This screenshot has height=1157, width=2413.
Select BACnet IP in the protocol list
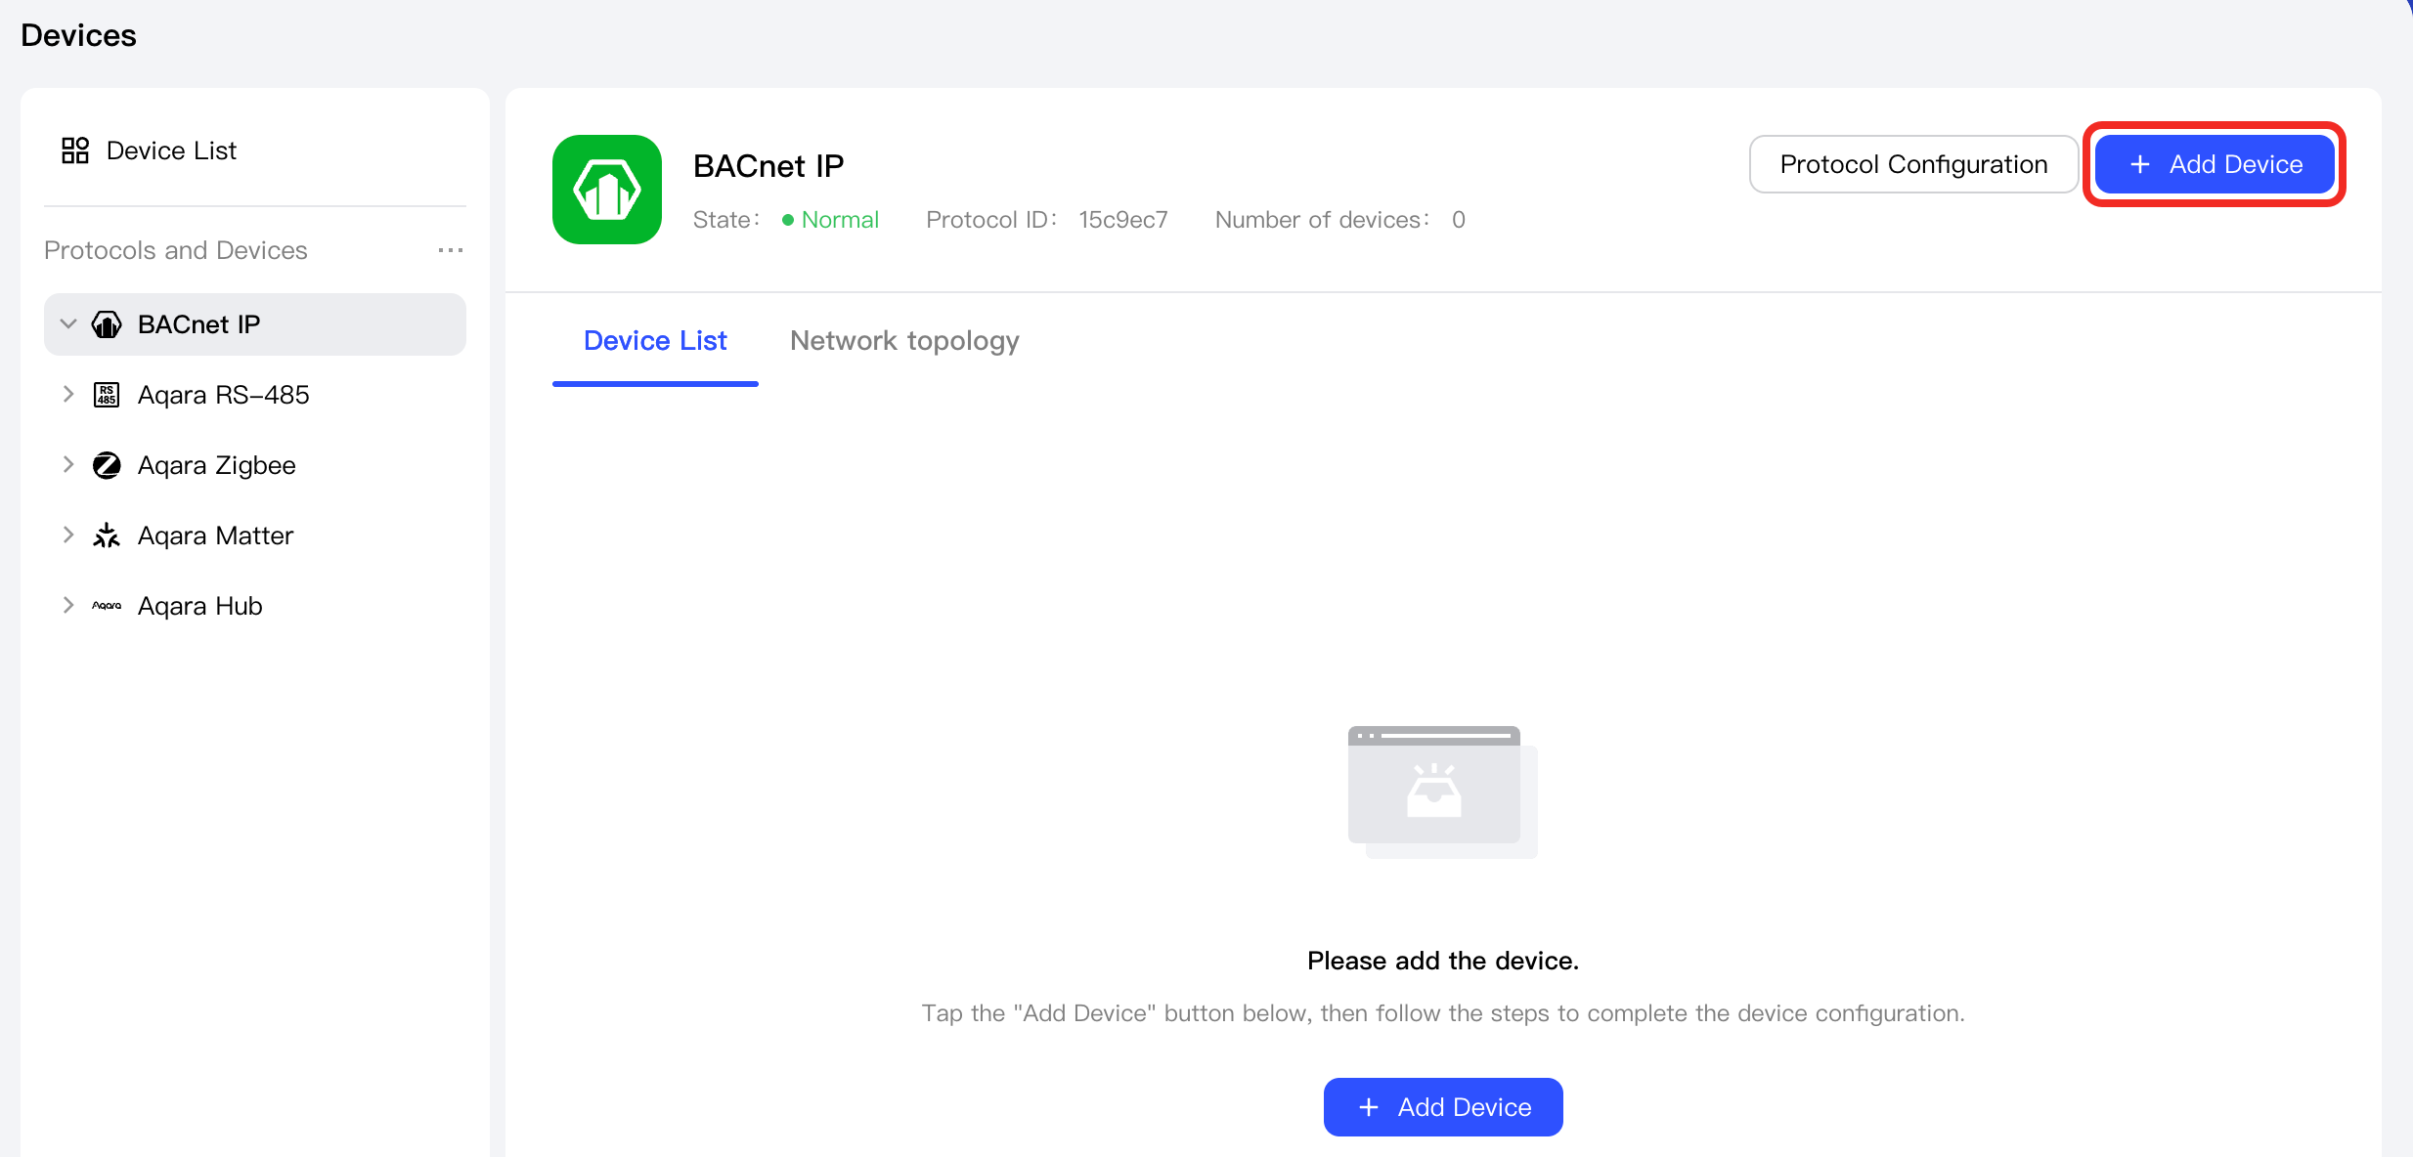coord(255,324)
